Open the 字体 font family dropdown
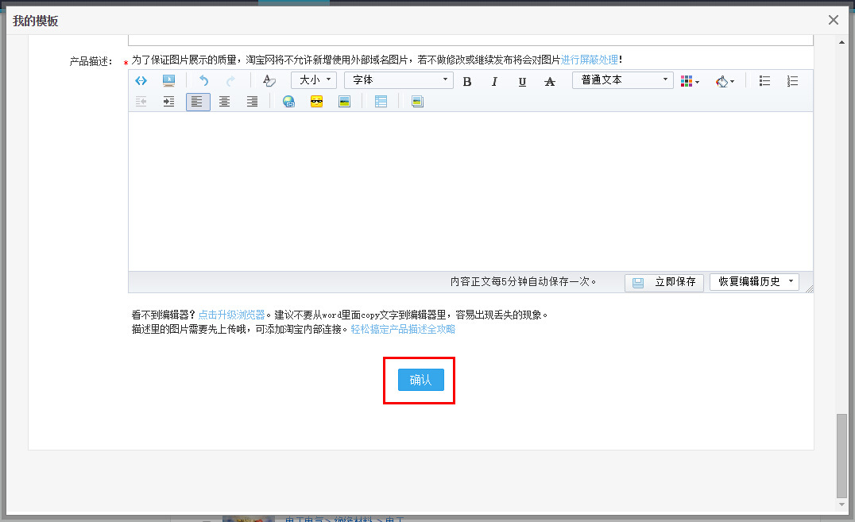Screen dimensions: 855x522 pos(398,79)
